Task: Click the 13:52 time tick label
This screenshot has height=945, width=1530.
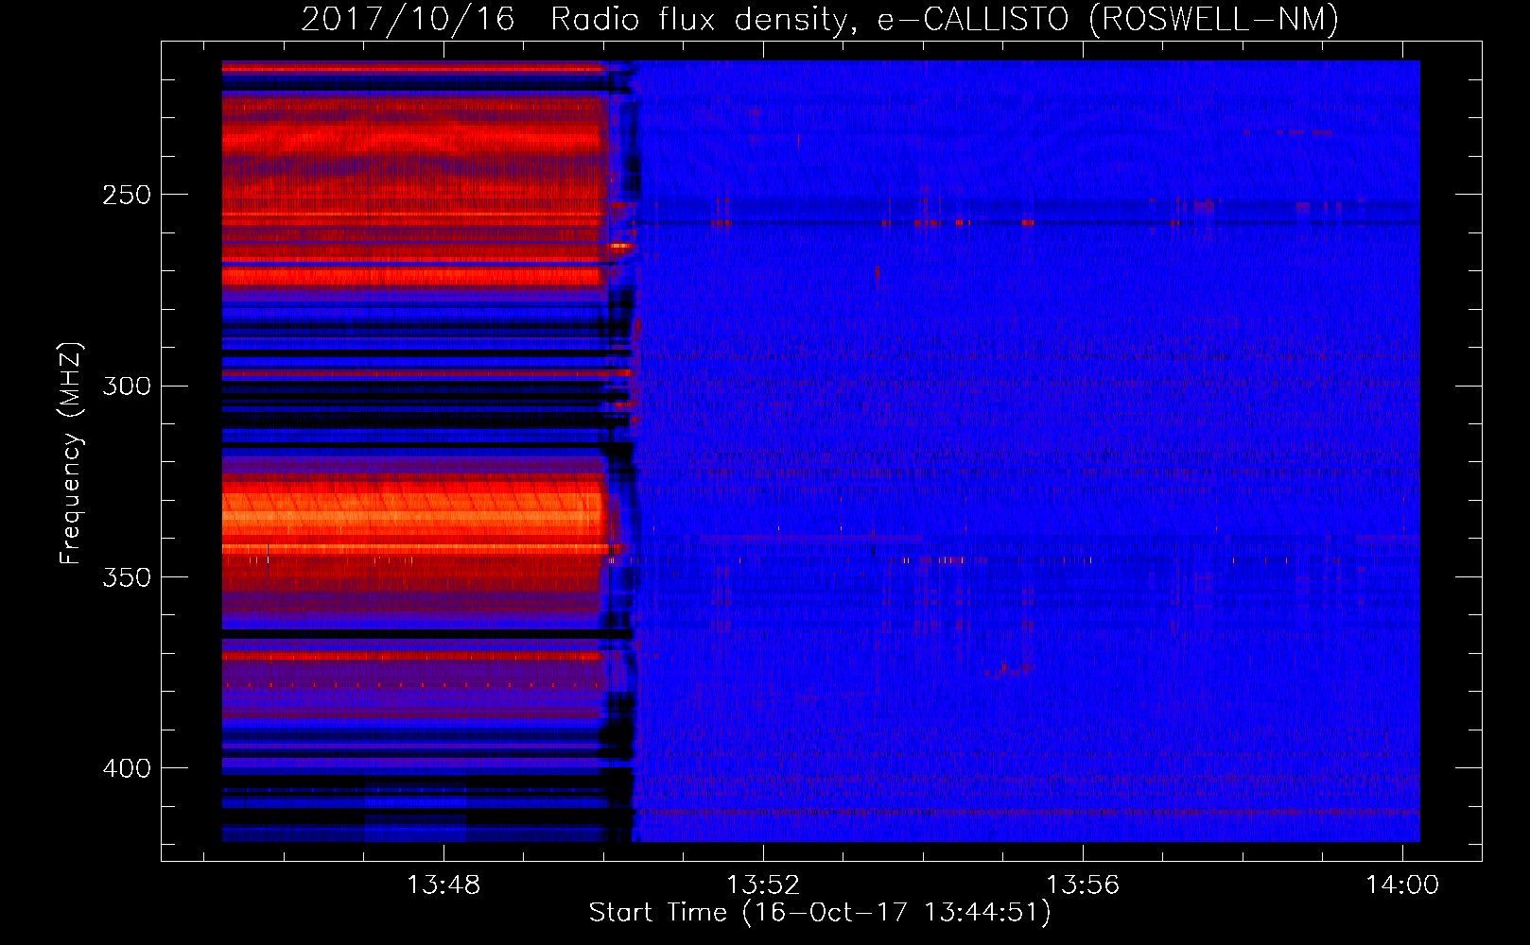Action: coord(763,885)
